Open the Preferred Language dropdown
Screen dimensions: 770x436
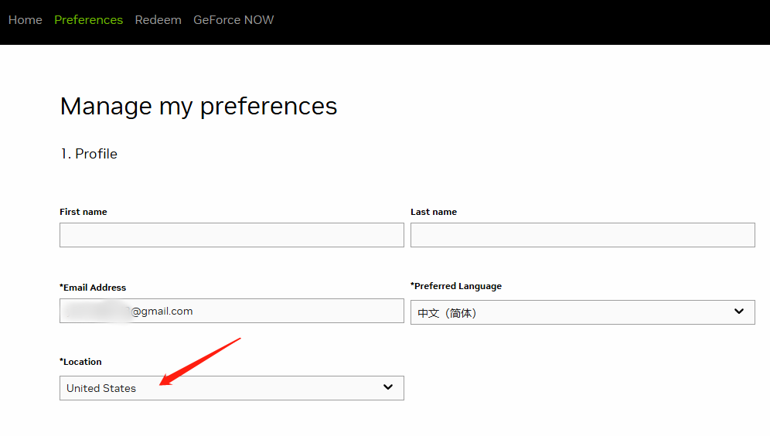tap(572, 312)
